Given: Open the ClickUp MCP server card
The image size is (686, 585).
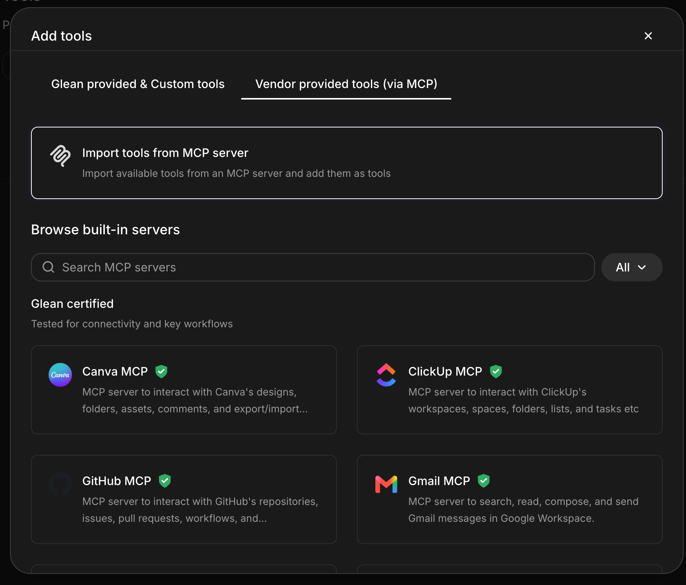Looking at the screenshot, I should coord(510,390).
